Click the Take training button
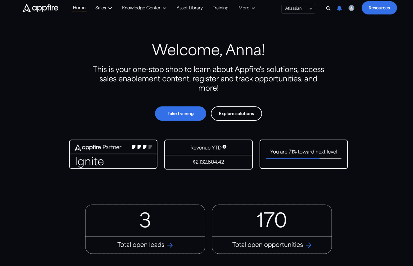Viewport: 413px width, 266px height. coord(180,114)
